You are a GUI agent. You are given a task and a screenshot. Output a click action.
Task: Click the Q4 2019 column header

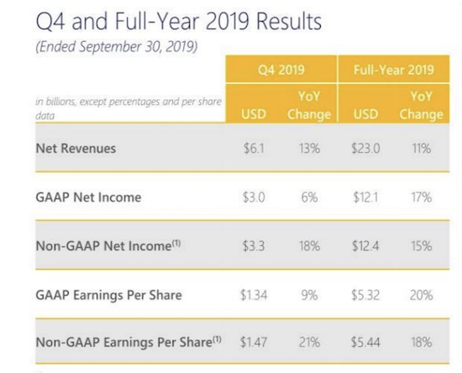pos(281,70)
